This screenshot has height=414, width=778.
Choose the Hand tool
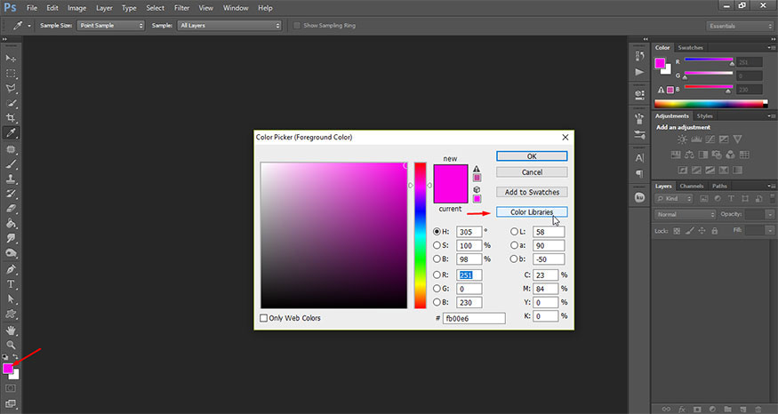(12, 329)
